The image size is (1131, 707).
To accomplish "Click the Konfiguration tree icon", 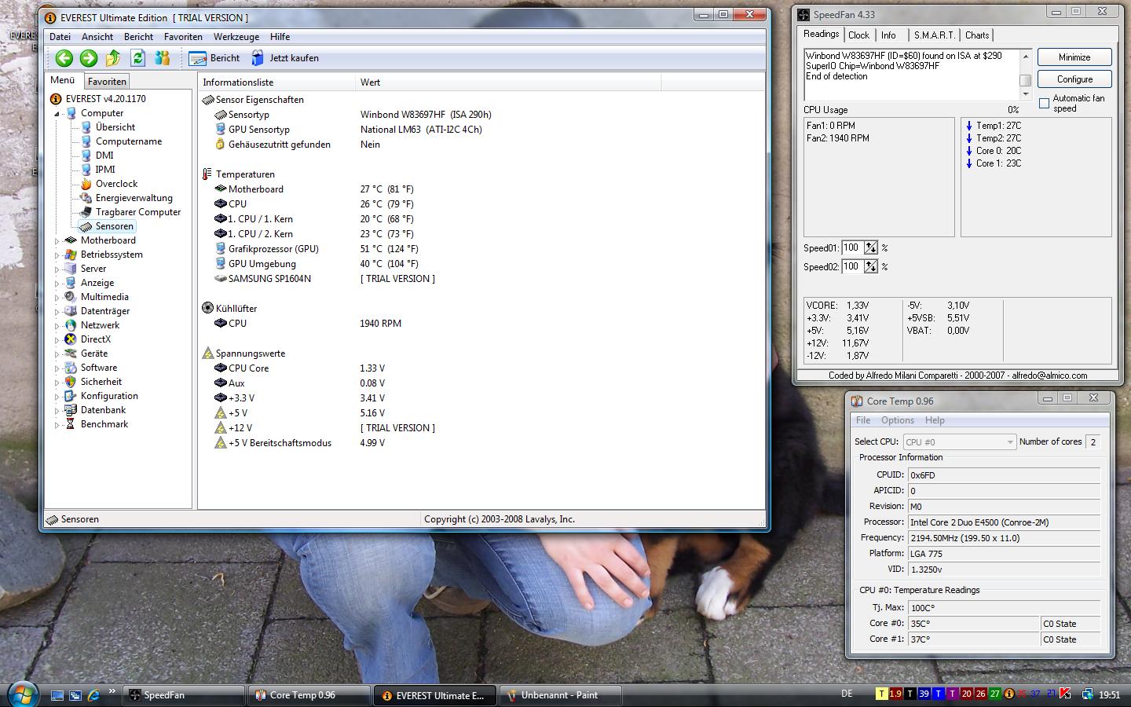I will pyautogui.click(x=71, y=396).
